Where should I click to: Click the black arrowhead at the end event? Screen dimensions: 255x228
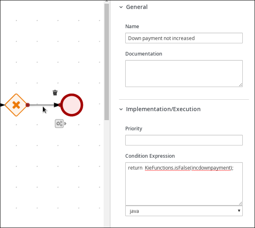point(56,105)
